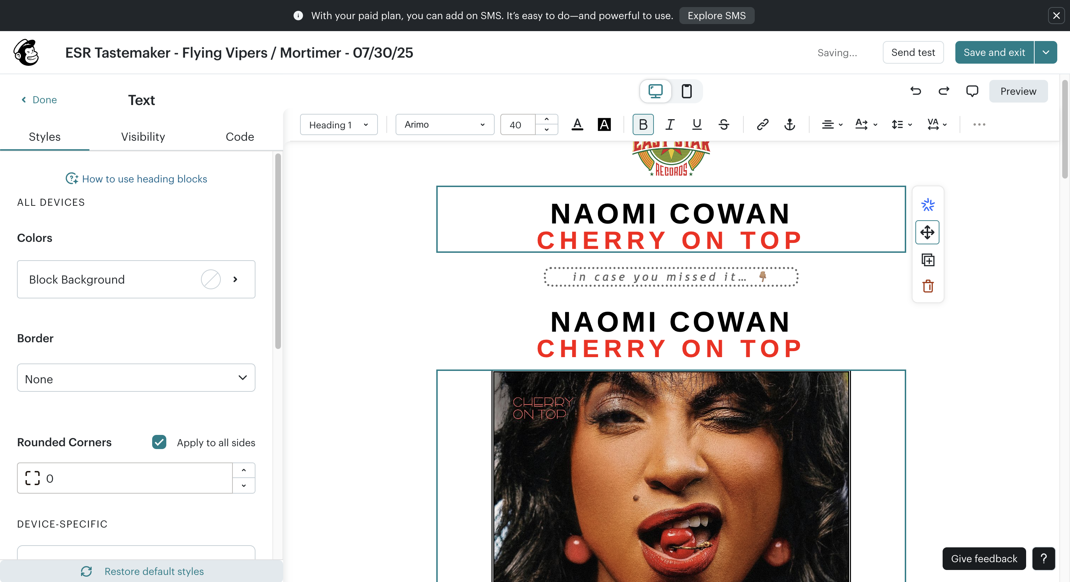Click the East Star Records logo image

coord(671,159)
